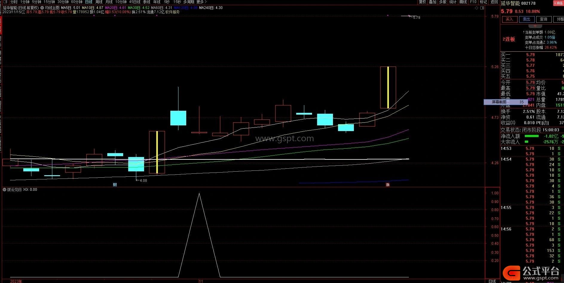Image resolution: width=564 pixels, height=283 pixels.
Task: Select the 1分钟 period tab
Action: (25, 2)
